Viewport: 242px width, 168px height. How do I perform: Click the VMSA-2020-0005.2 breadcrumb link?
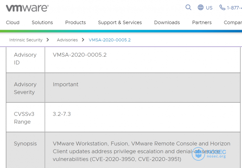(x=110, y=40)
